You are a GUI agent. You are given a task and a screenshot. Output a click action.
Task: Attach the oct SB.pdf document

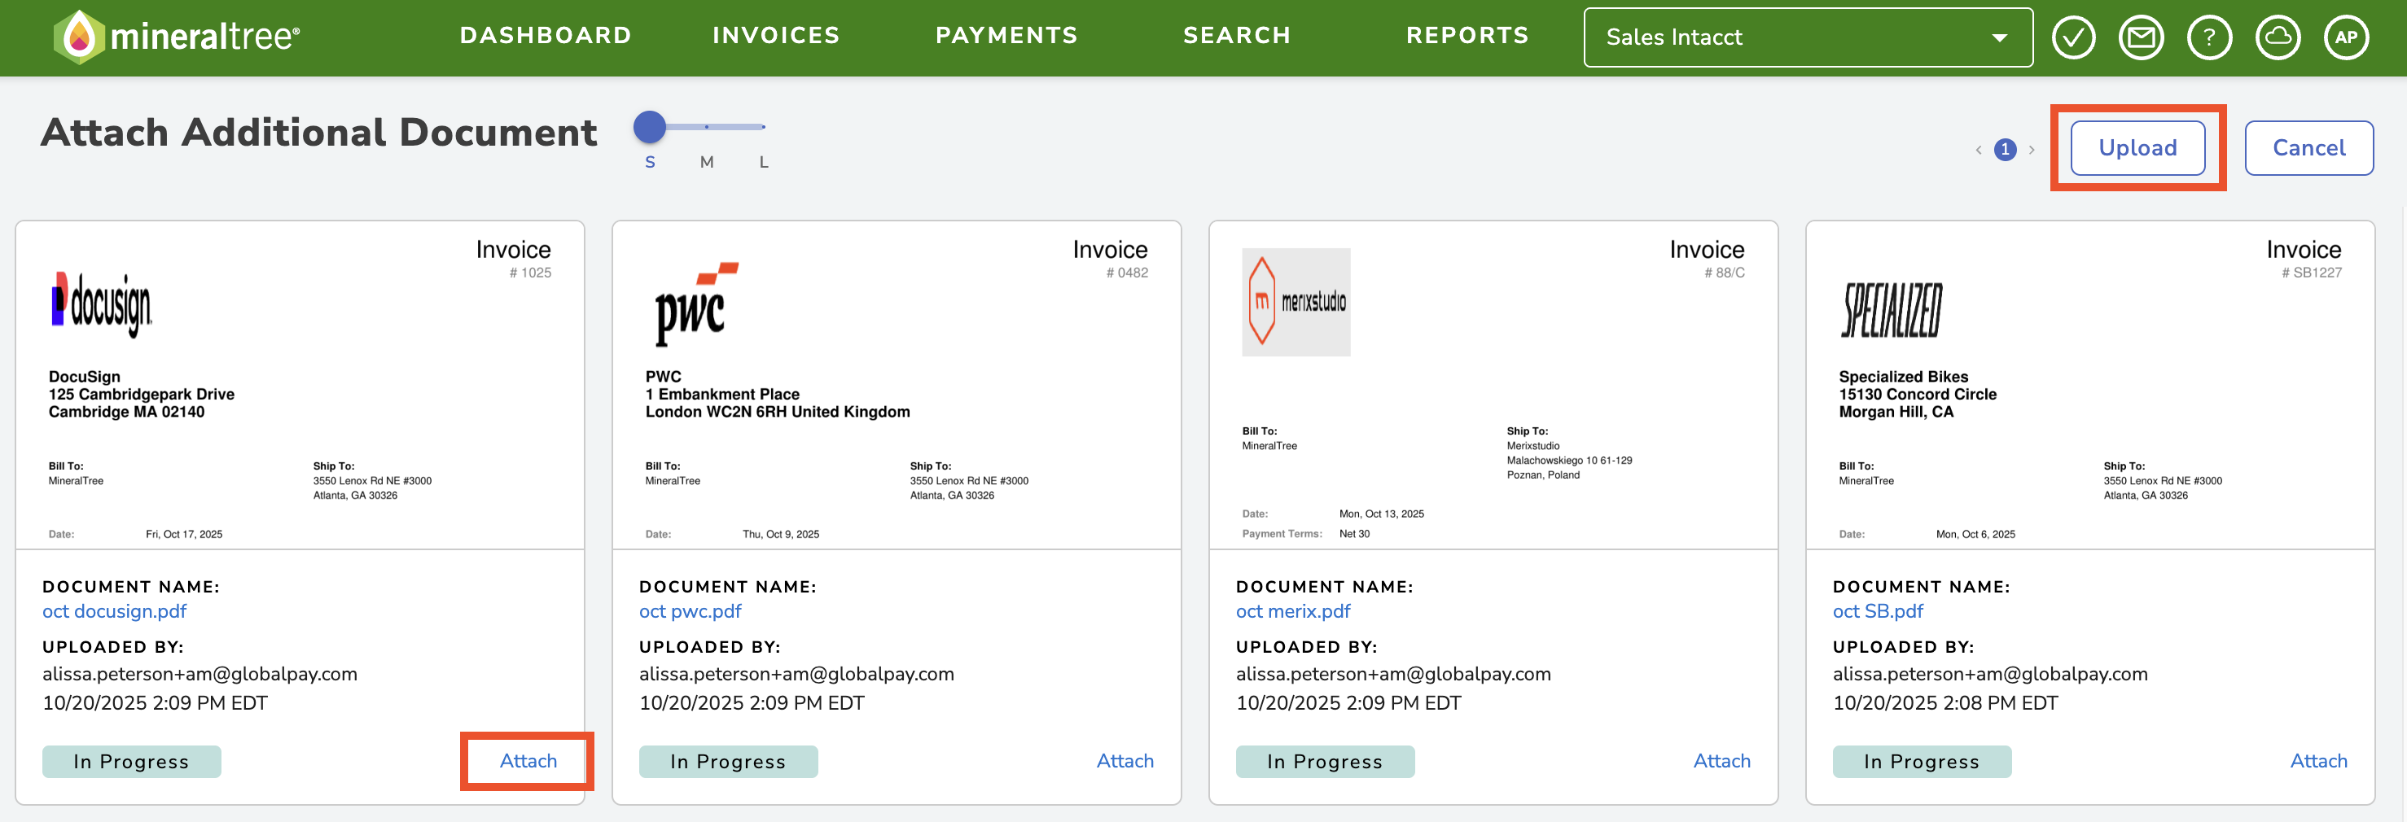pos(2318,760)
